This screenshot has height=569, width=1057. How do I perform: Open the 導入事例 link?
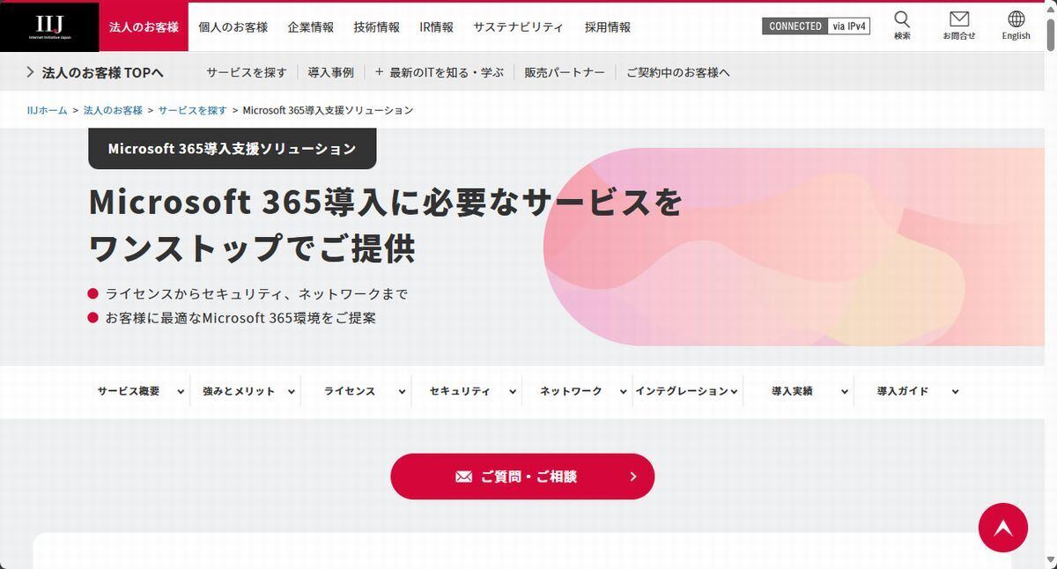coord(331,72)
